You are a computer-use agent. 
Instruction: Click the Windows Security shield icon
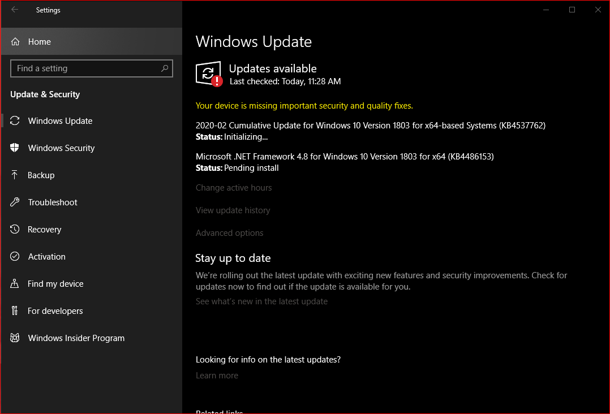[15, 148]
